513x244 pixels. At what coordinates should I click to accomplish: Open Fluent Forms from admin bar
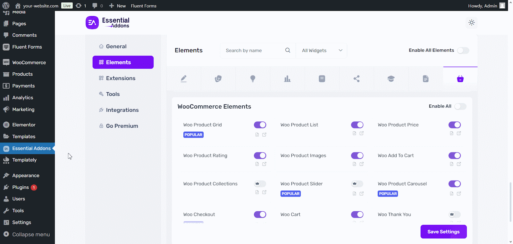pos(144,6)
